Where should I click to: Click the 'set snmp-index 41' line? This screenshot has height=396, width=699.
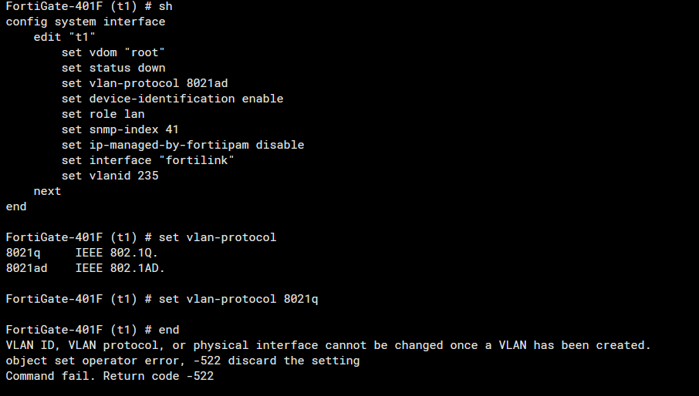tap(120, 129)
